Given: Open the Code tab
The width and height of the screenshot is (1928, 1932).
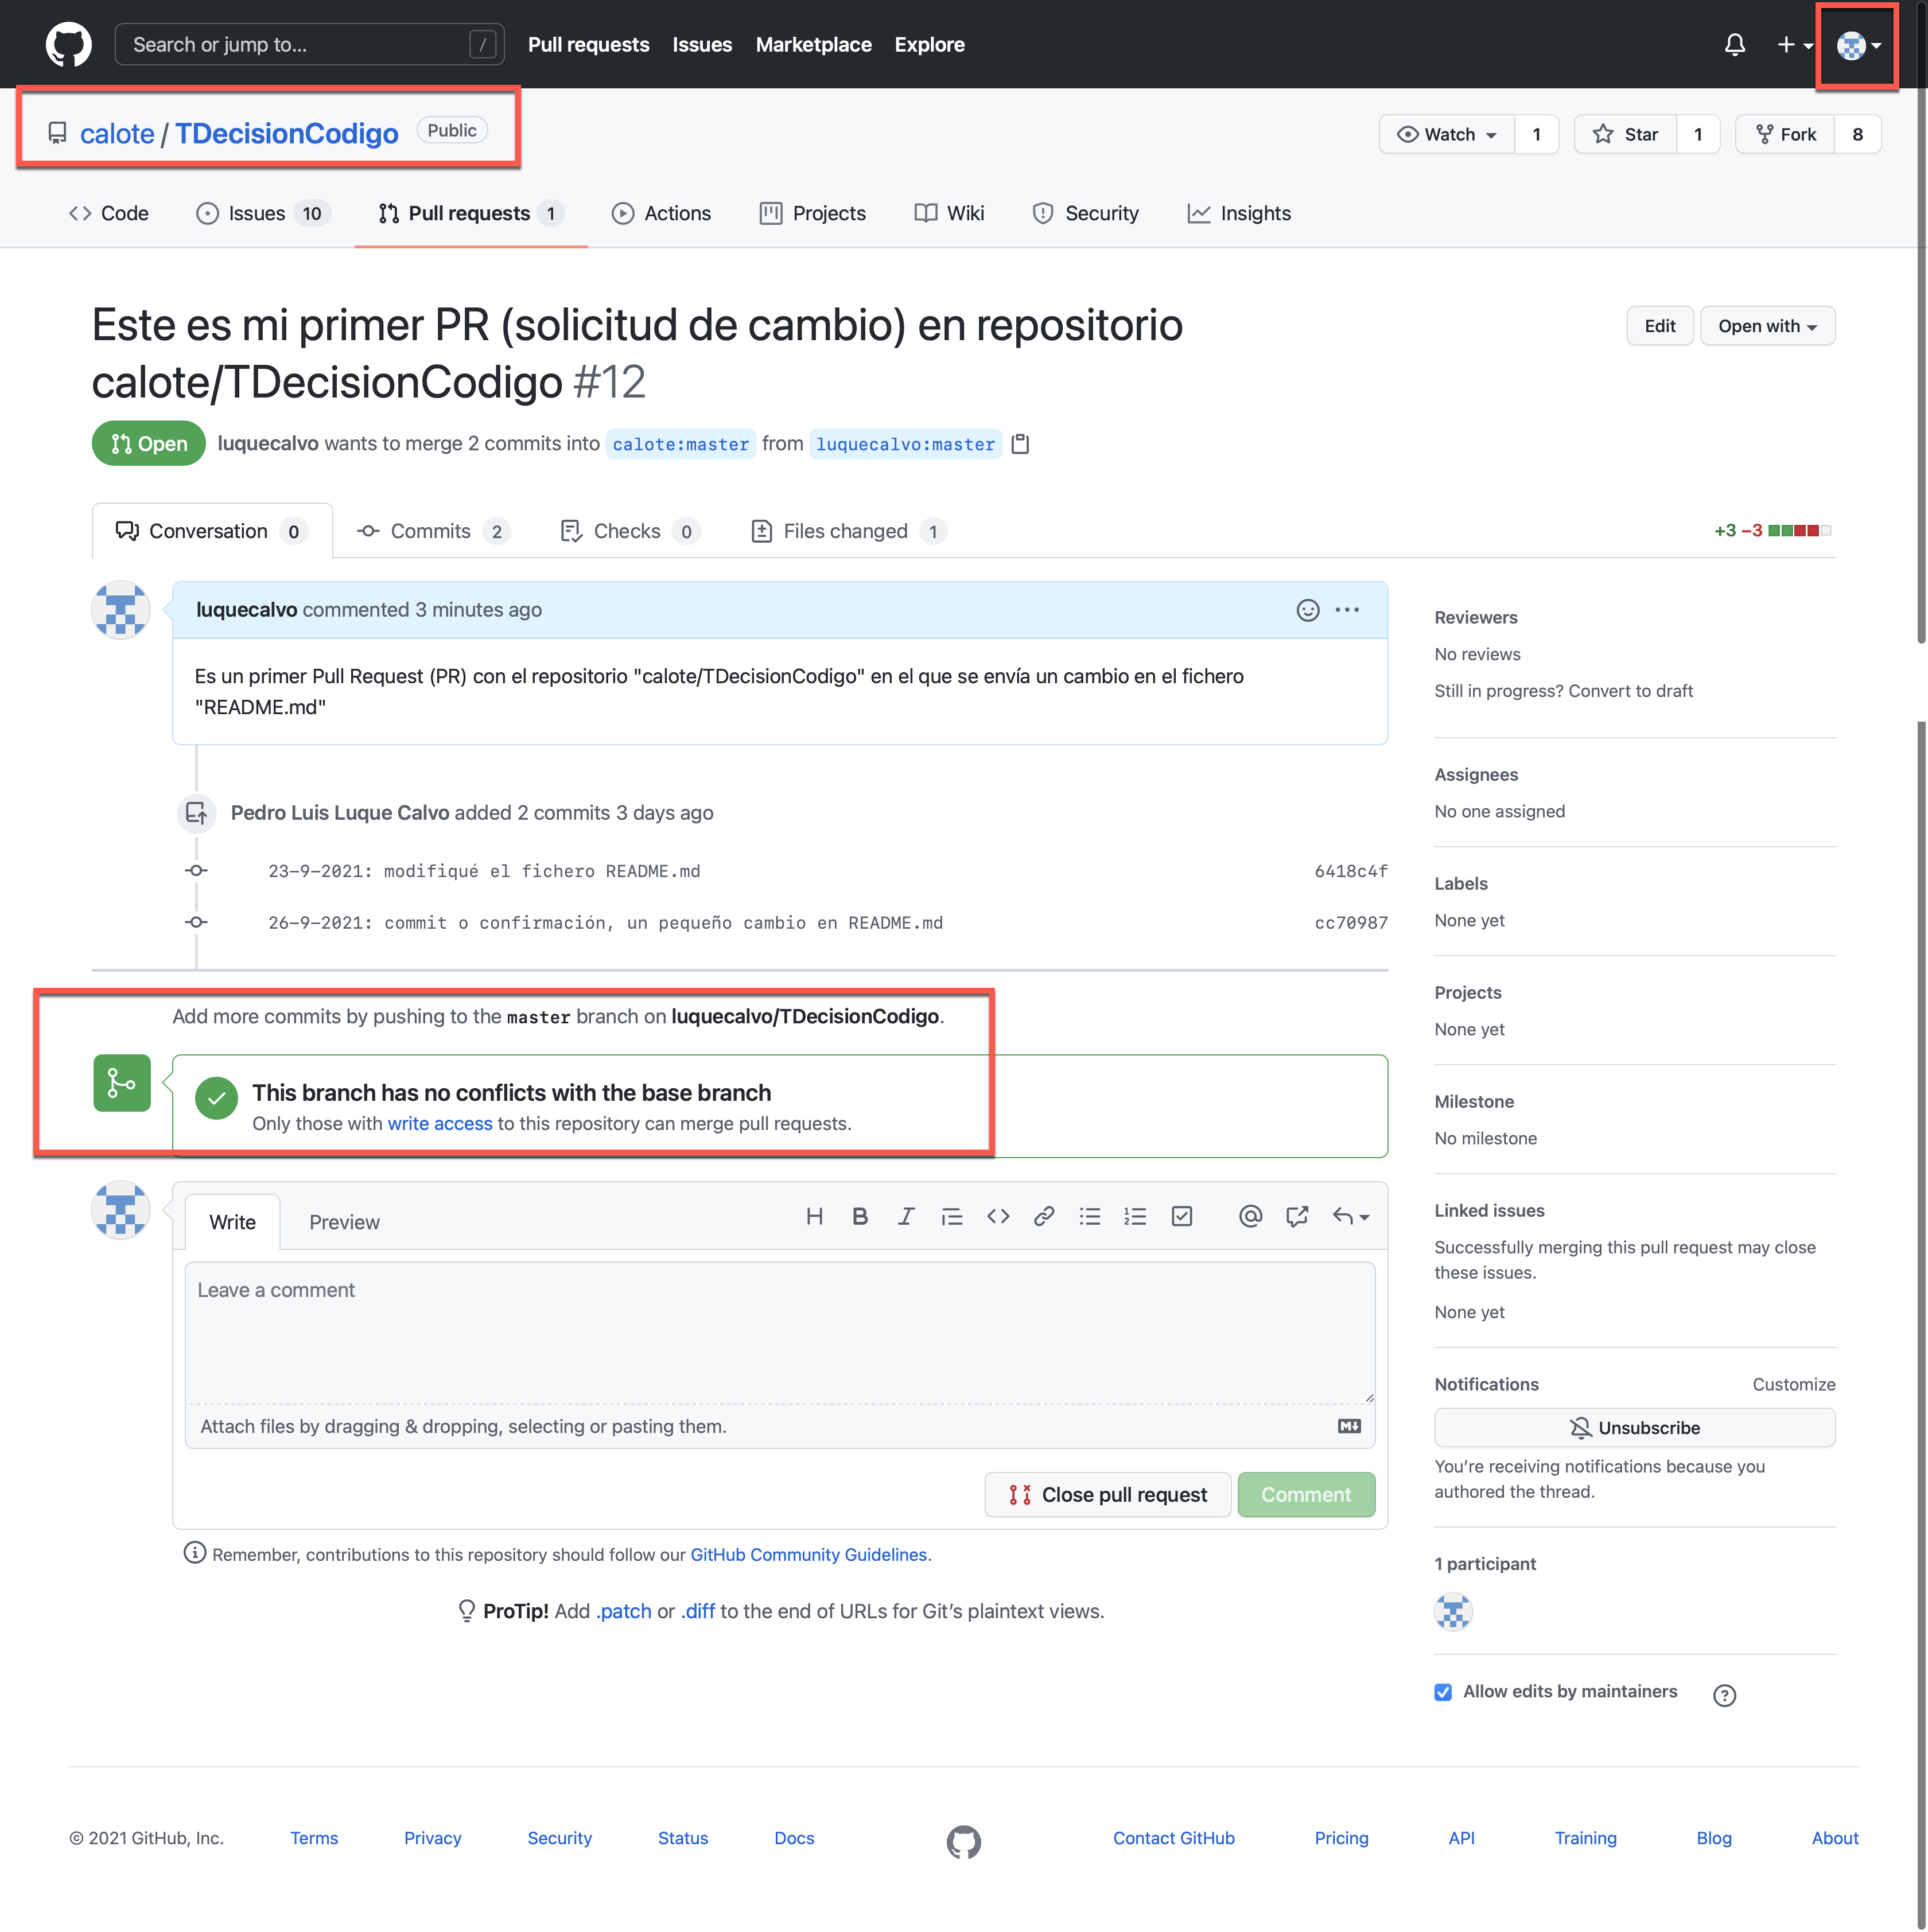Looking at the screenshot, I should click(x=109, y=213).
